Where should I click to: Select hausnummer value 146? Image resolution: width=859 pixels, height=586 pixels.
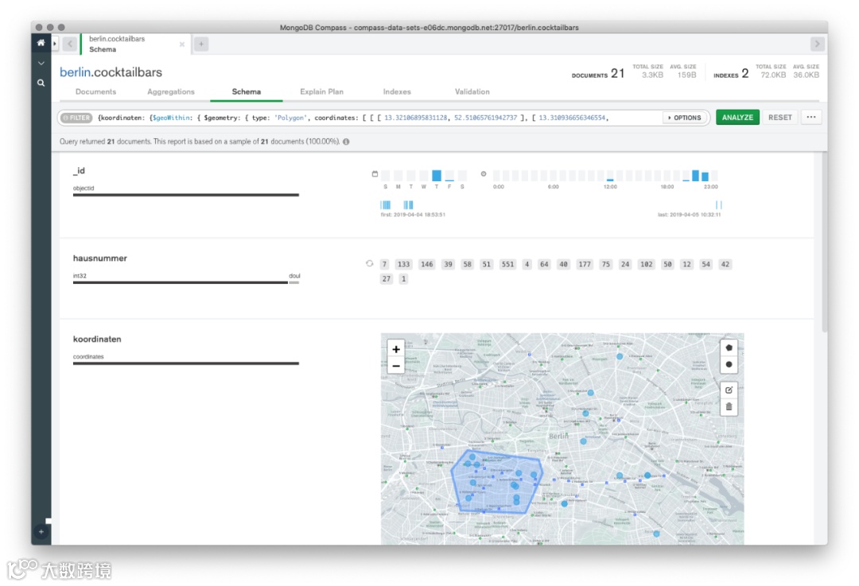tap(427, 264)
